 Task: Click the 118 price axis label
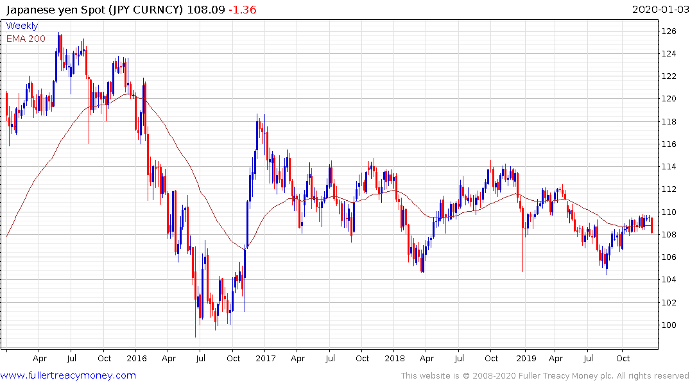(x=669, y=122)
